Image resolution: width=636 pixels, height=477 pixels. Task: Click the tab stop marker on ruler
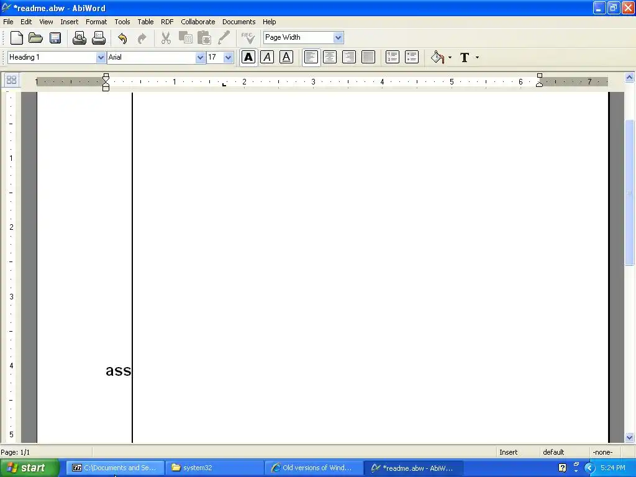click(x=224, y=84)
